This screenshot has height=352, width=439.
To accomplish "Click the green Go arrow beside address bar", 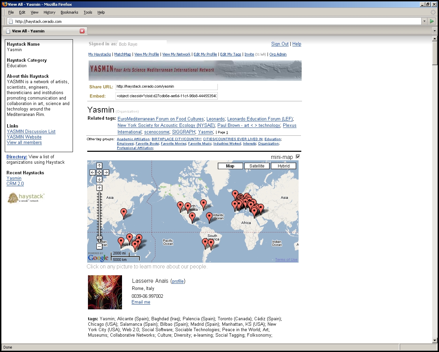I will (432, 21).
